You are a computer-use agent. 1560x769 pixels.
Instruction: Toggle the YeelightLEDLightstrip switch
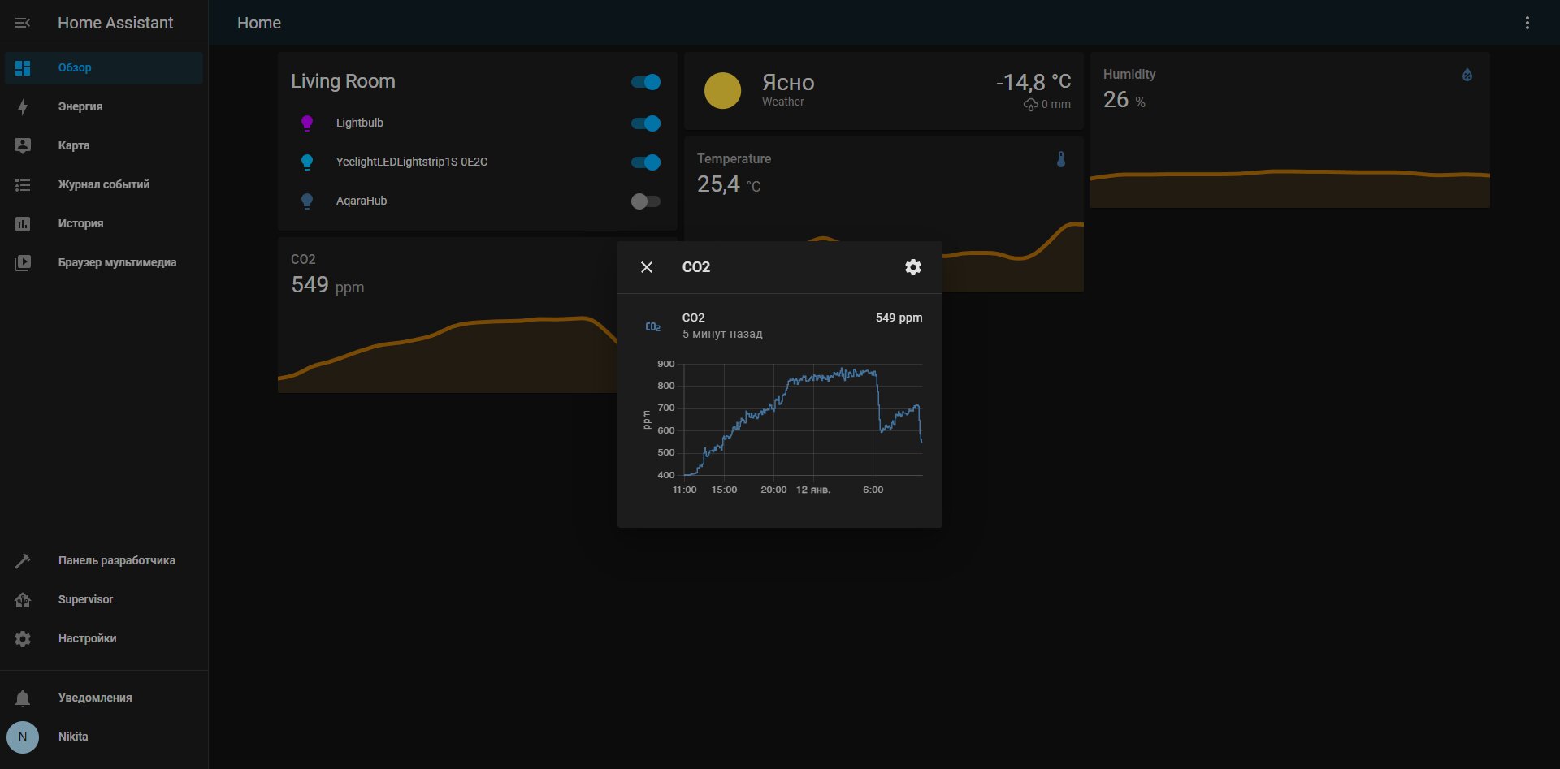[646, 162]
